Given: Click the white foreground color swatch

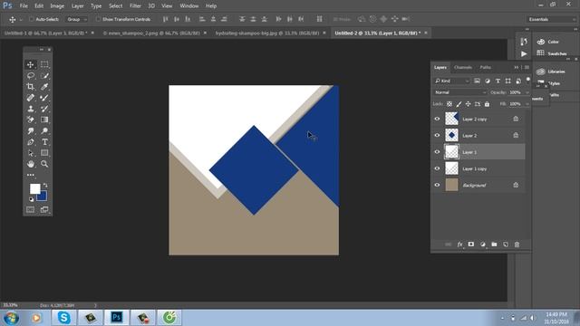Looking at the screenshot, I should point(34,188).
